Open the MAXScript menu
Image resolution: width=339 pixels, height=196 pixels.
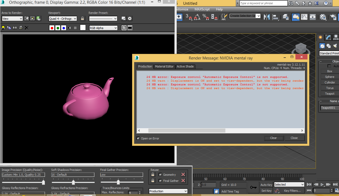202,9
